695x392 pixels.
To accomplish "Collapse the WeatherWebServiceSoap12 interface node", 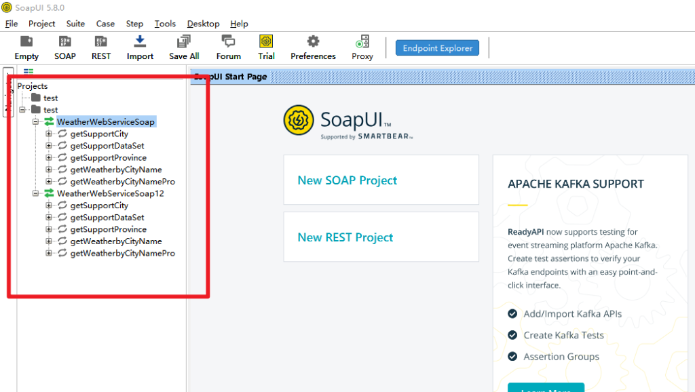I will click(x=36, y=194).
